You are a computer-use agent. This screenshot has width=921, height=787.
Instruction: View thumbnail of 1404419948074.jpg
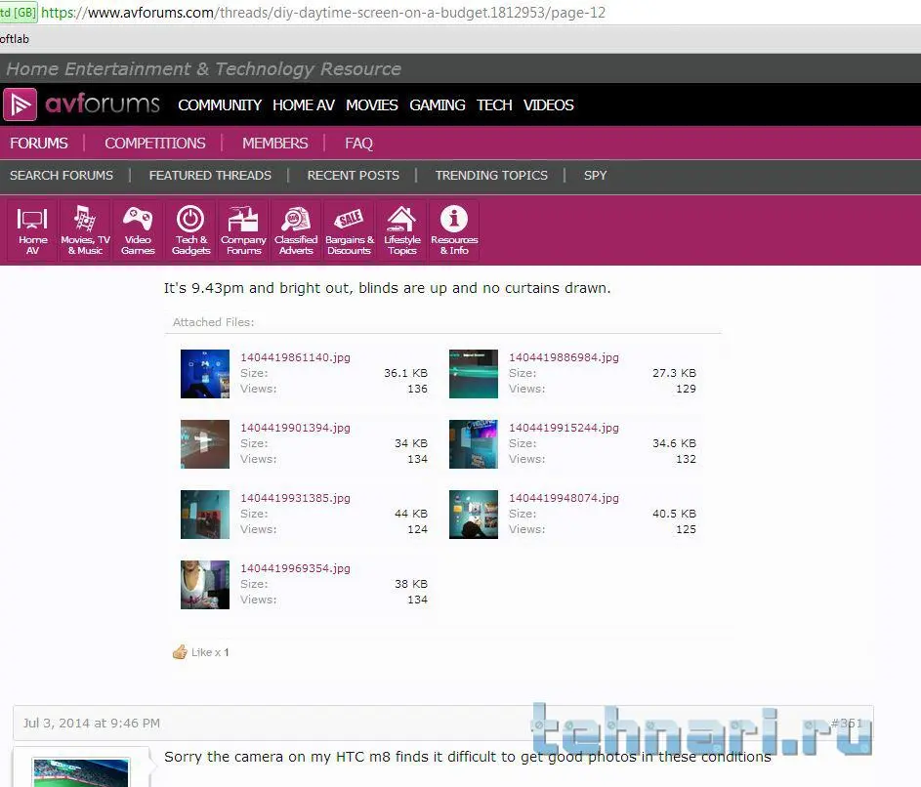tap(474, 515)
